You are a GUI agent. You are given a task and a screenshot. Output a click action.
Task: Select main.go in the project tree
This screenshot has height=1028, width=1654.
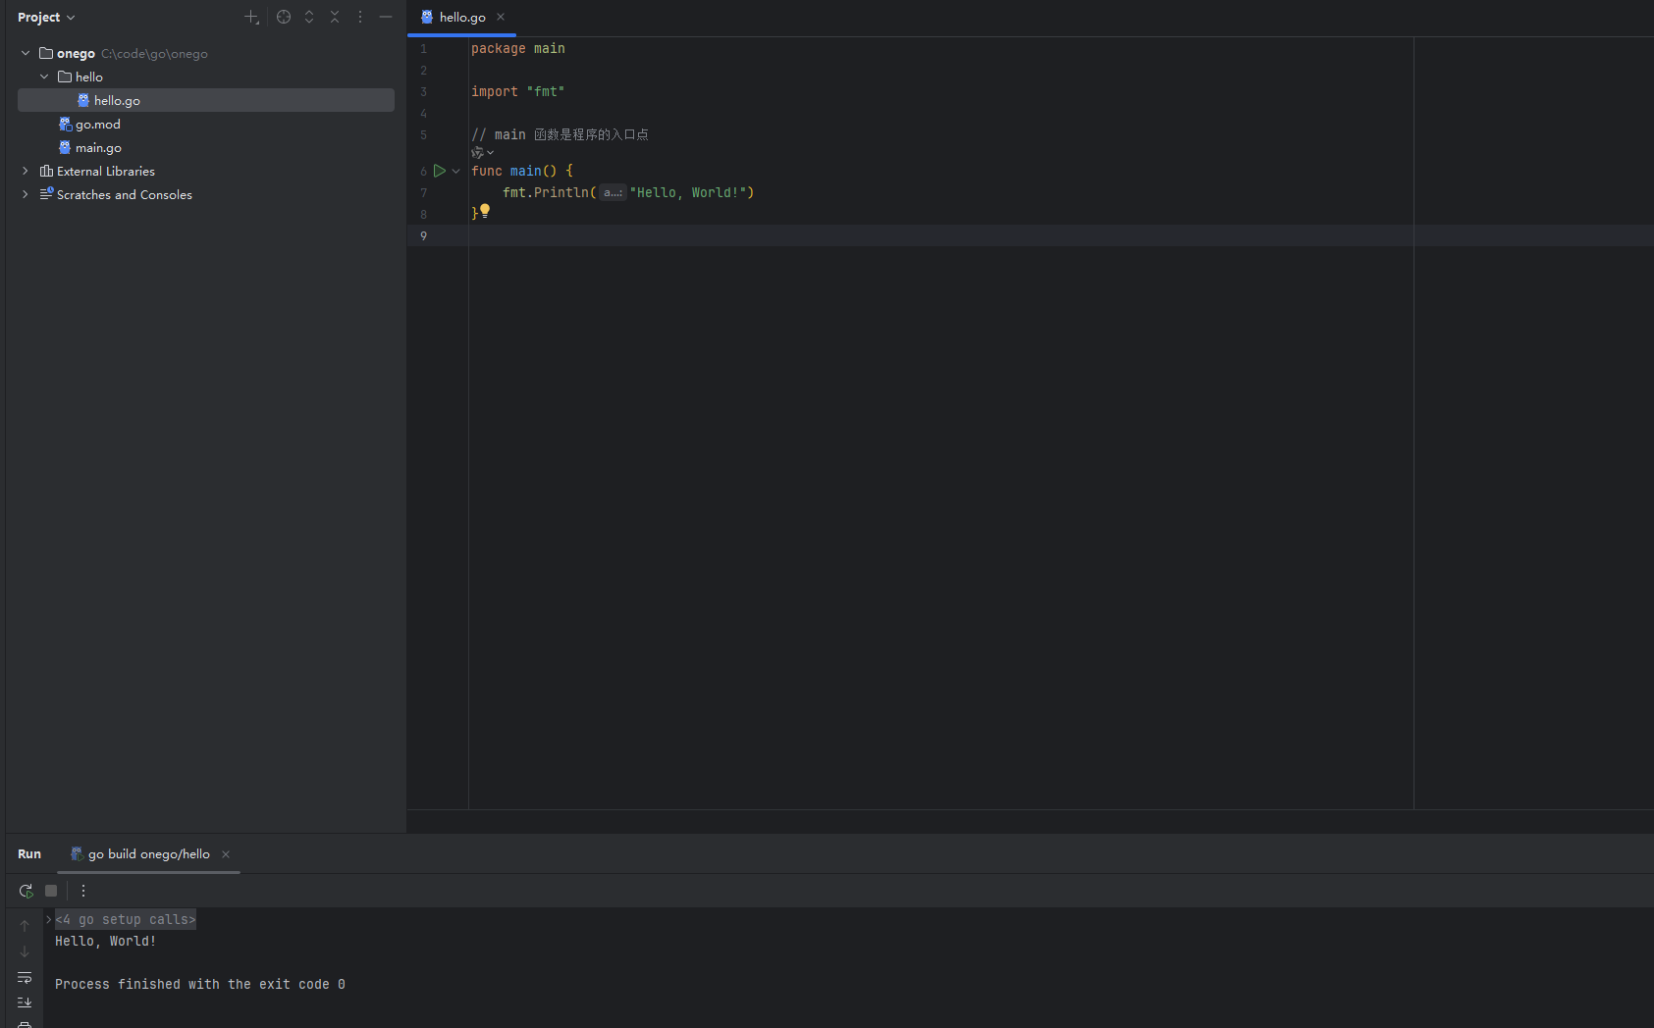[x=206, y=147]
